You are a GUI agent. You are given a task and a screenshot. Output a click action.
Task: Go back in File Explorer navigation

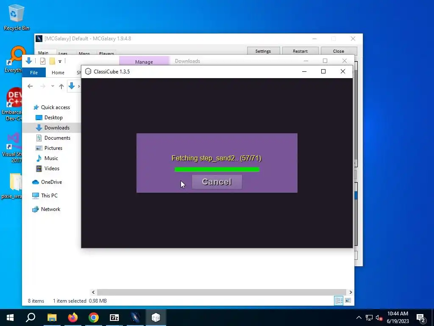point(30,86)
